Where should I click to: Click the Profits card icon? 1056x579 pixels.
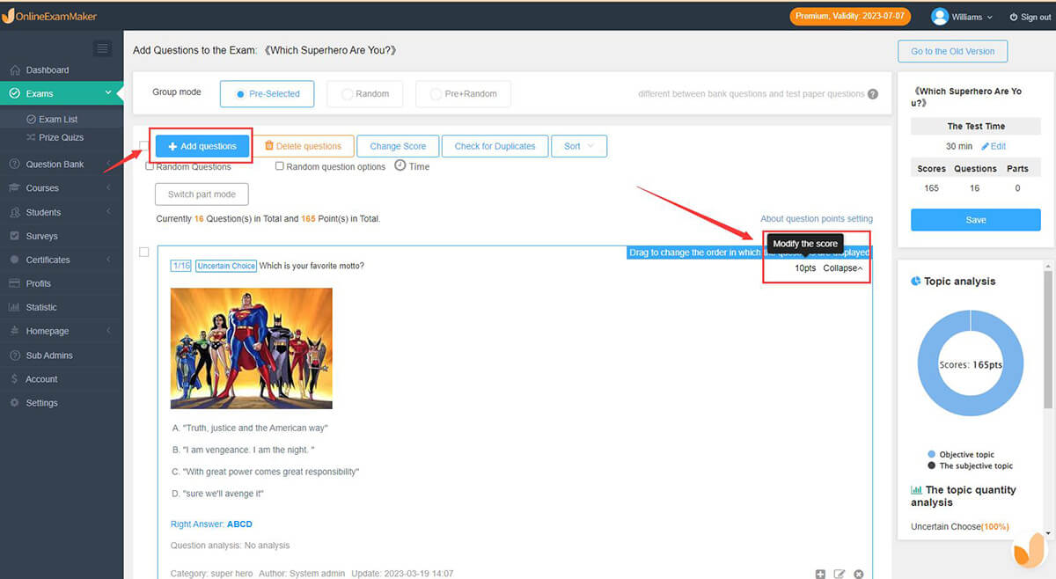[x=15, y=283]
